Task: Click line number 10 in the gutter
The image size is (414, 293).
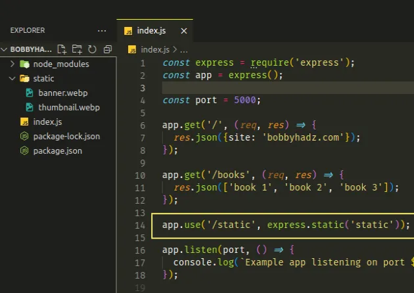Action: [140, 175]
